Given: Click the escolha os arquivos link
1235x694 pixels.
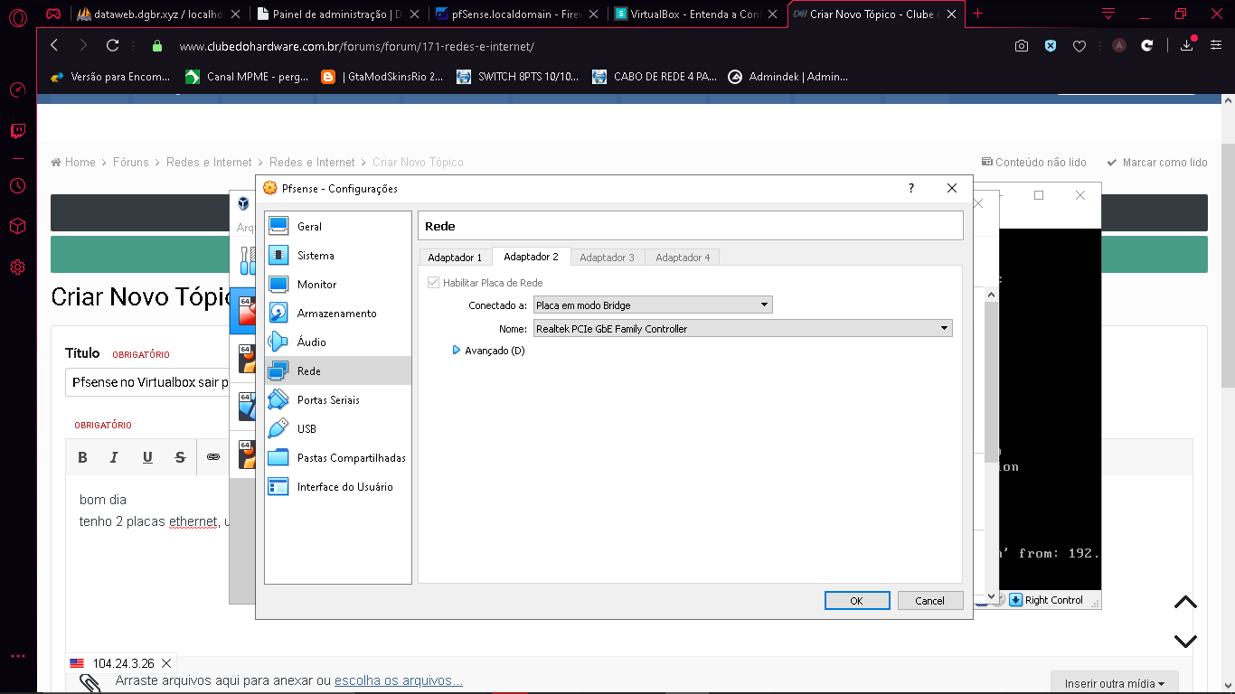Looking at the screenshot, I should tap(399, 680).
